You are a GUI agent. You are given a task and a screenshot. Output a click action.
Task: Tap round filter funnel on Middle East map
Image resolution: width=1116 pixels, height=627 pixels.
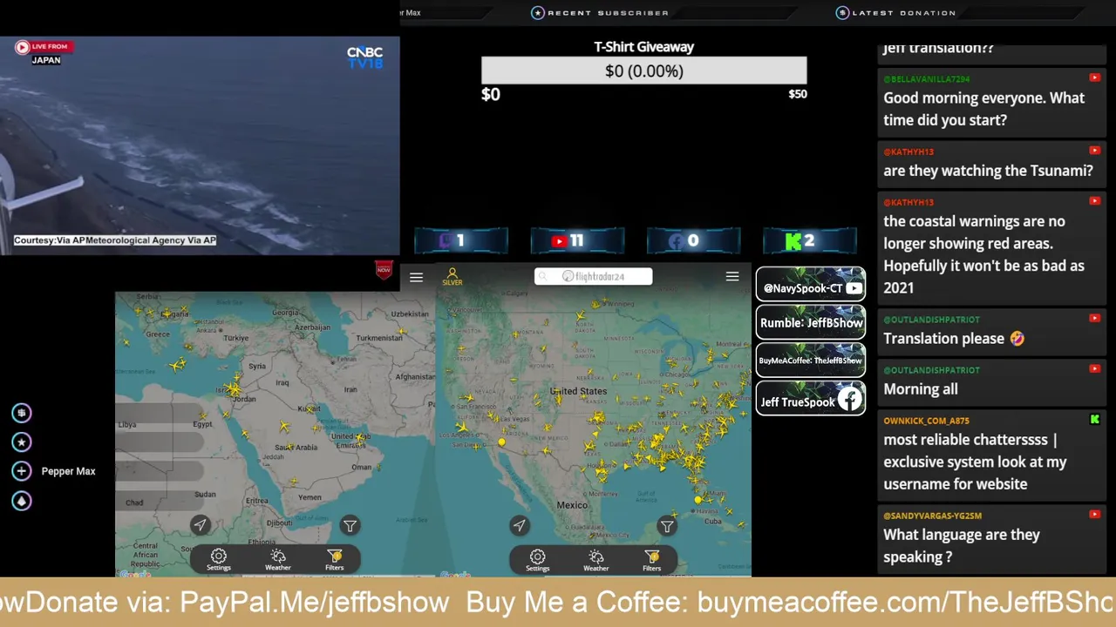[350, 525]
